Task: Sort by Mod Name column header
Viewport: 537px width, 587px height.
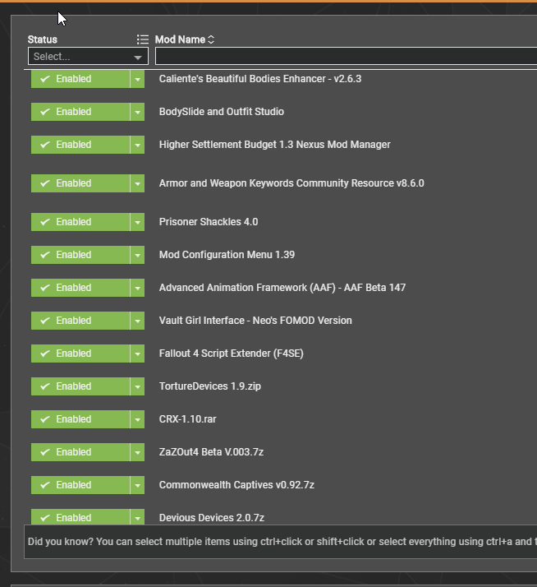Action: coord(185,39)
